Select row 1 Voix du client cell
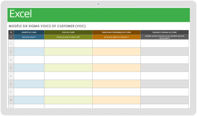The image size is (197, 116). 68,43
